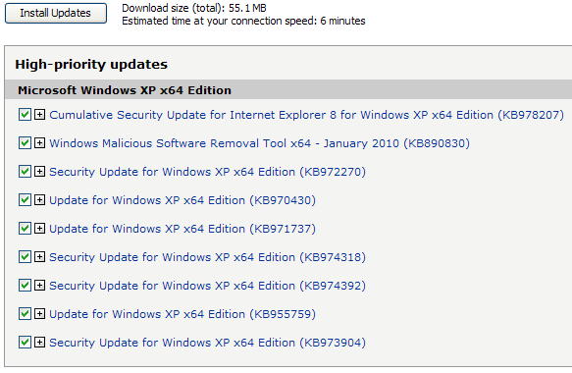Expand plus icon beside KB972270
572x373 pixels.
(40, 172)
